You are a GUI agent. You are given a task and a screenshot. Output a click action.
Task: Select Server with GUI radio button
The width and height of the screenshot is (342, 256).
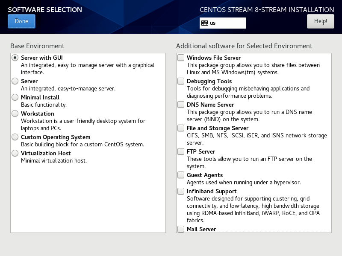pyautogui.click(x=15, y=58)
